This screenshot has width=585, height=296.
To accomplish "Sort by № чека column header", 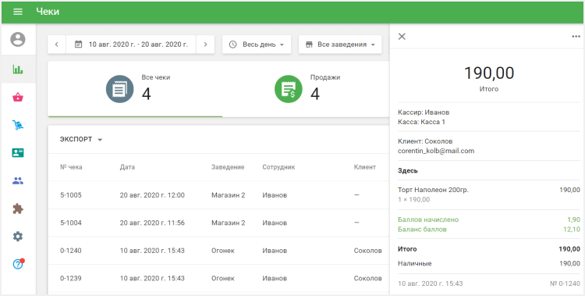I will click(71, 167).
